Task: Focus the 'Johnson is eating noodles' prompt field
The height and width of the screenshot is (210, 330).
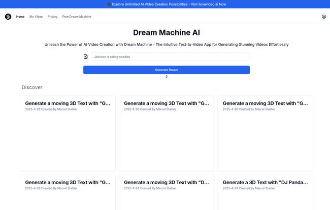Action: (x=171, y=57)
